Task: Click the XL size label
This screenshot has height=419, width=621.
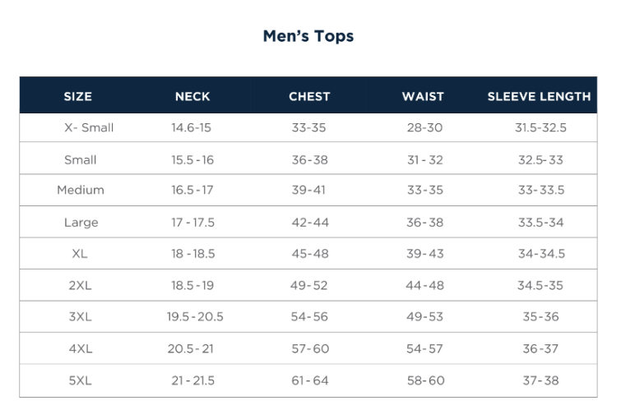Action: pos(80,254)
